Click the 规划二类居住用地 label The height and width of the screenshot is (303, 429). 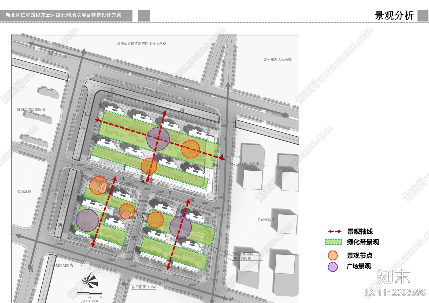pyautogui.click(x=31, y=109)
